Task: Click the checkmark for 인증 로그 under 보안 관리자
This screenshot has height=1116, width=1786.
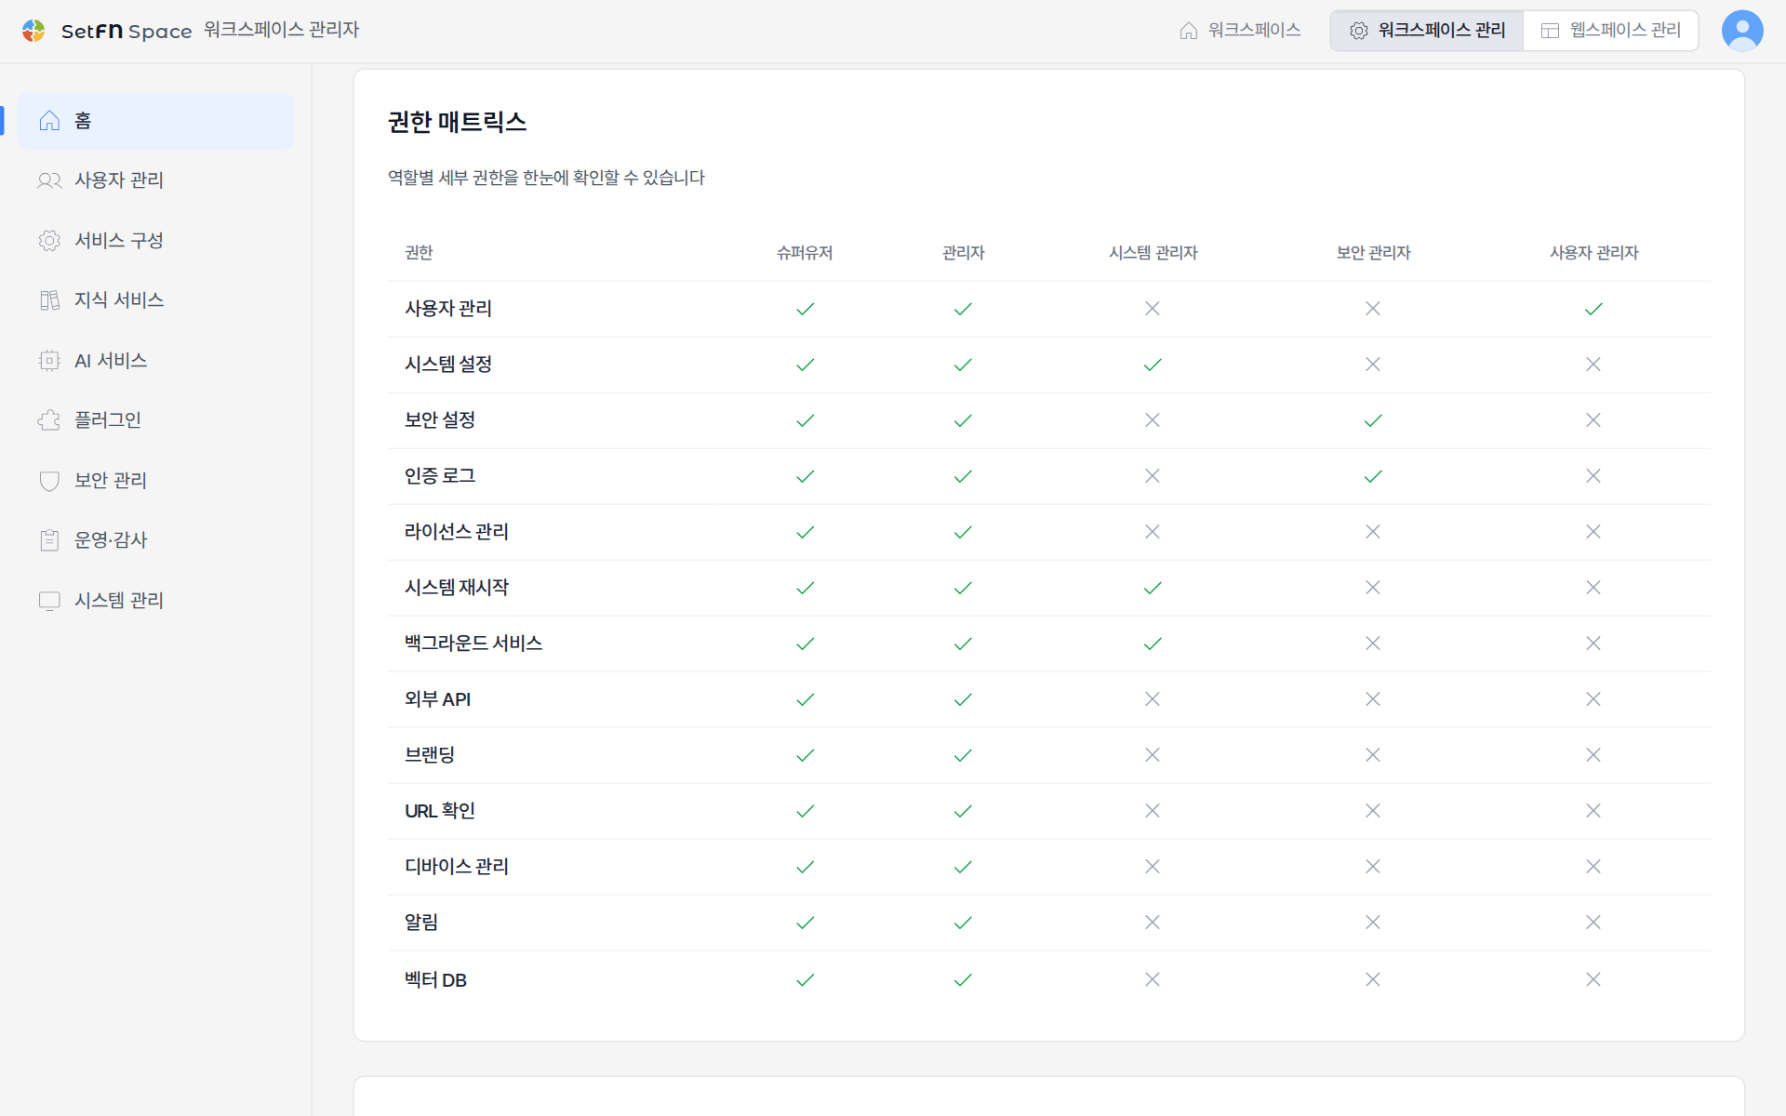Action: [x=1373, y=476]
